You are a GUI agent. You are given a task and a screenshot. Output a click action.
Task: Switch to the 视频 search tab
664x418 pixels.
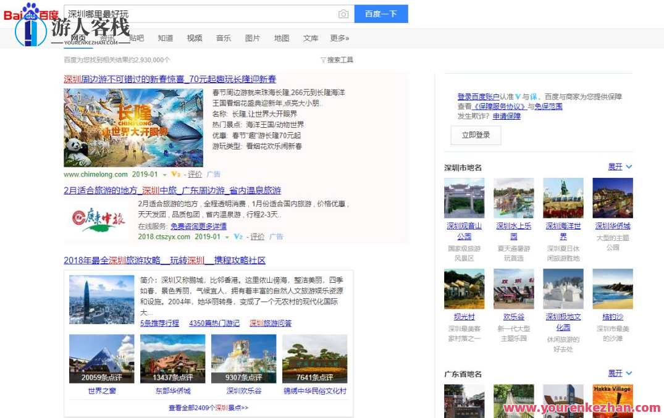pos(195,38)
